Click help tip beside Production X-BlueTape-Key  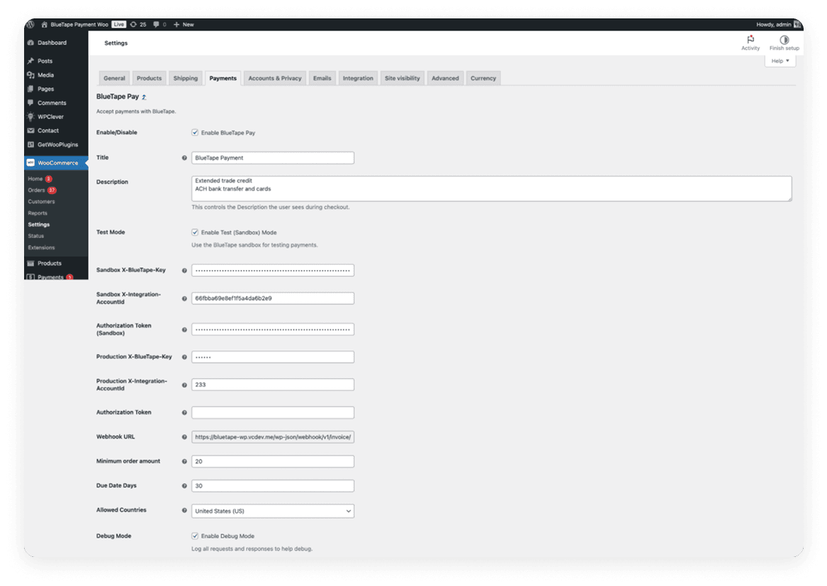pyautogui.click(x=184, y=357)
